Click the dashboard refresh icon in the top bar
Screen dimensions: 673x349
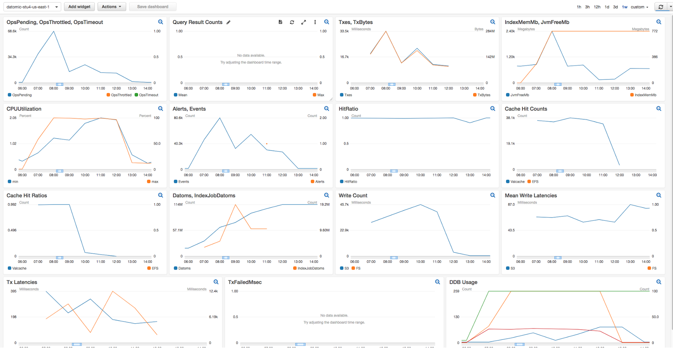point(661,7)
